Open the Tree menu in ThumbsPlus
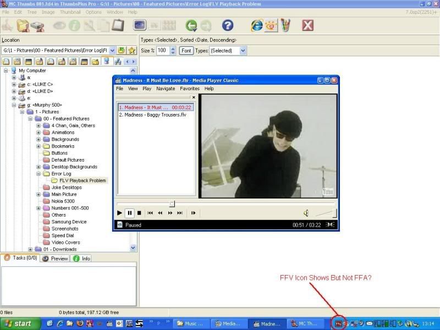Screen dimensions: 440x330 pyautogui.click(x=32, y=12)
